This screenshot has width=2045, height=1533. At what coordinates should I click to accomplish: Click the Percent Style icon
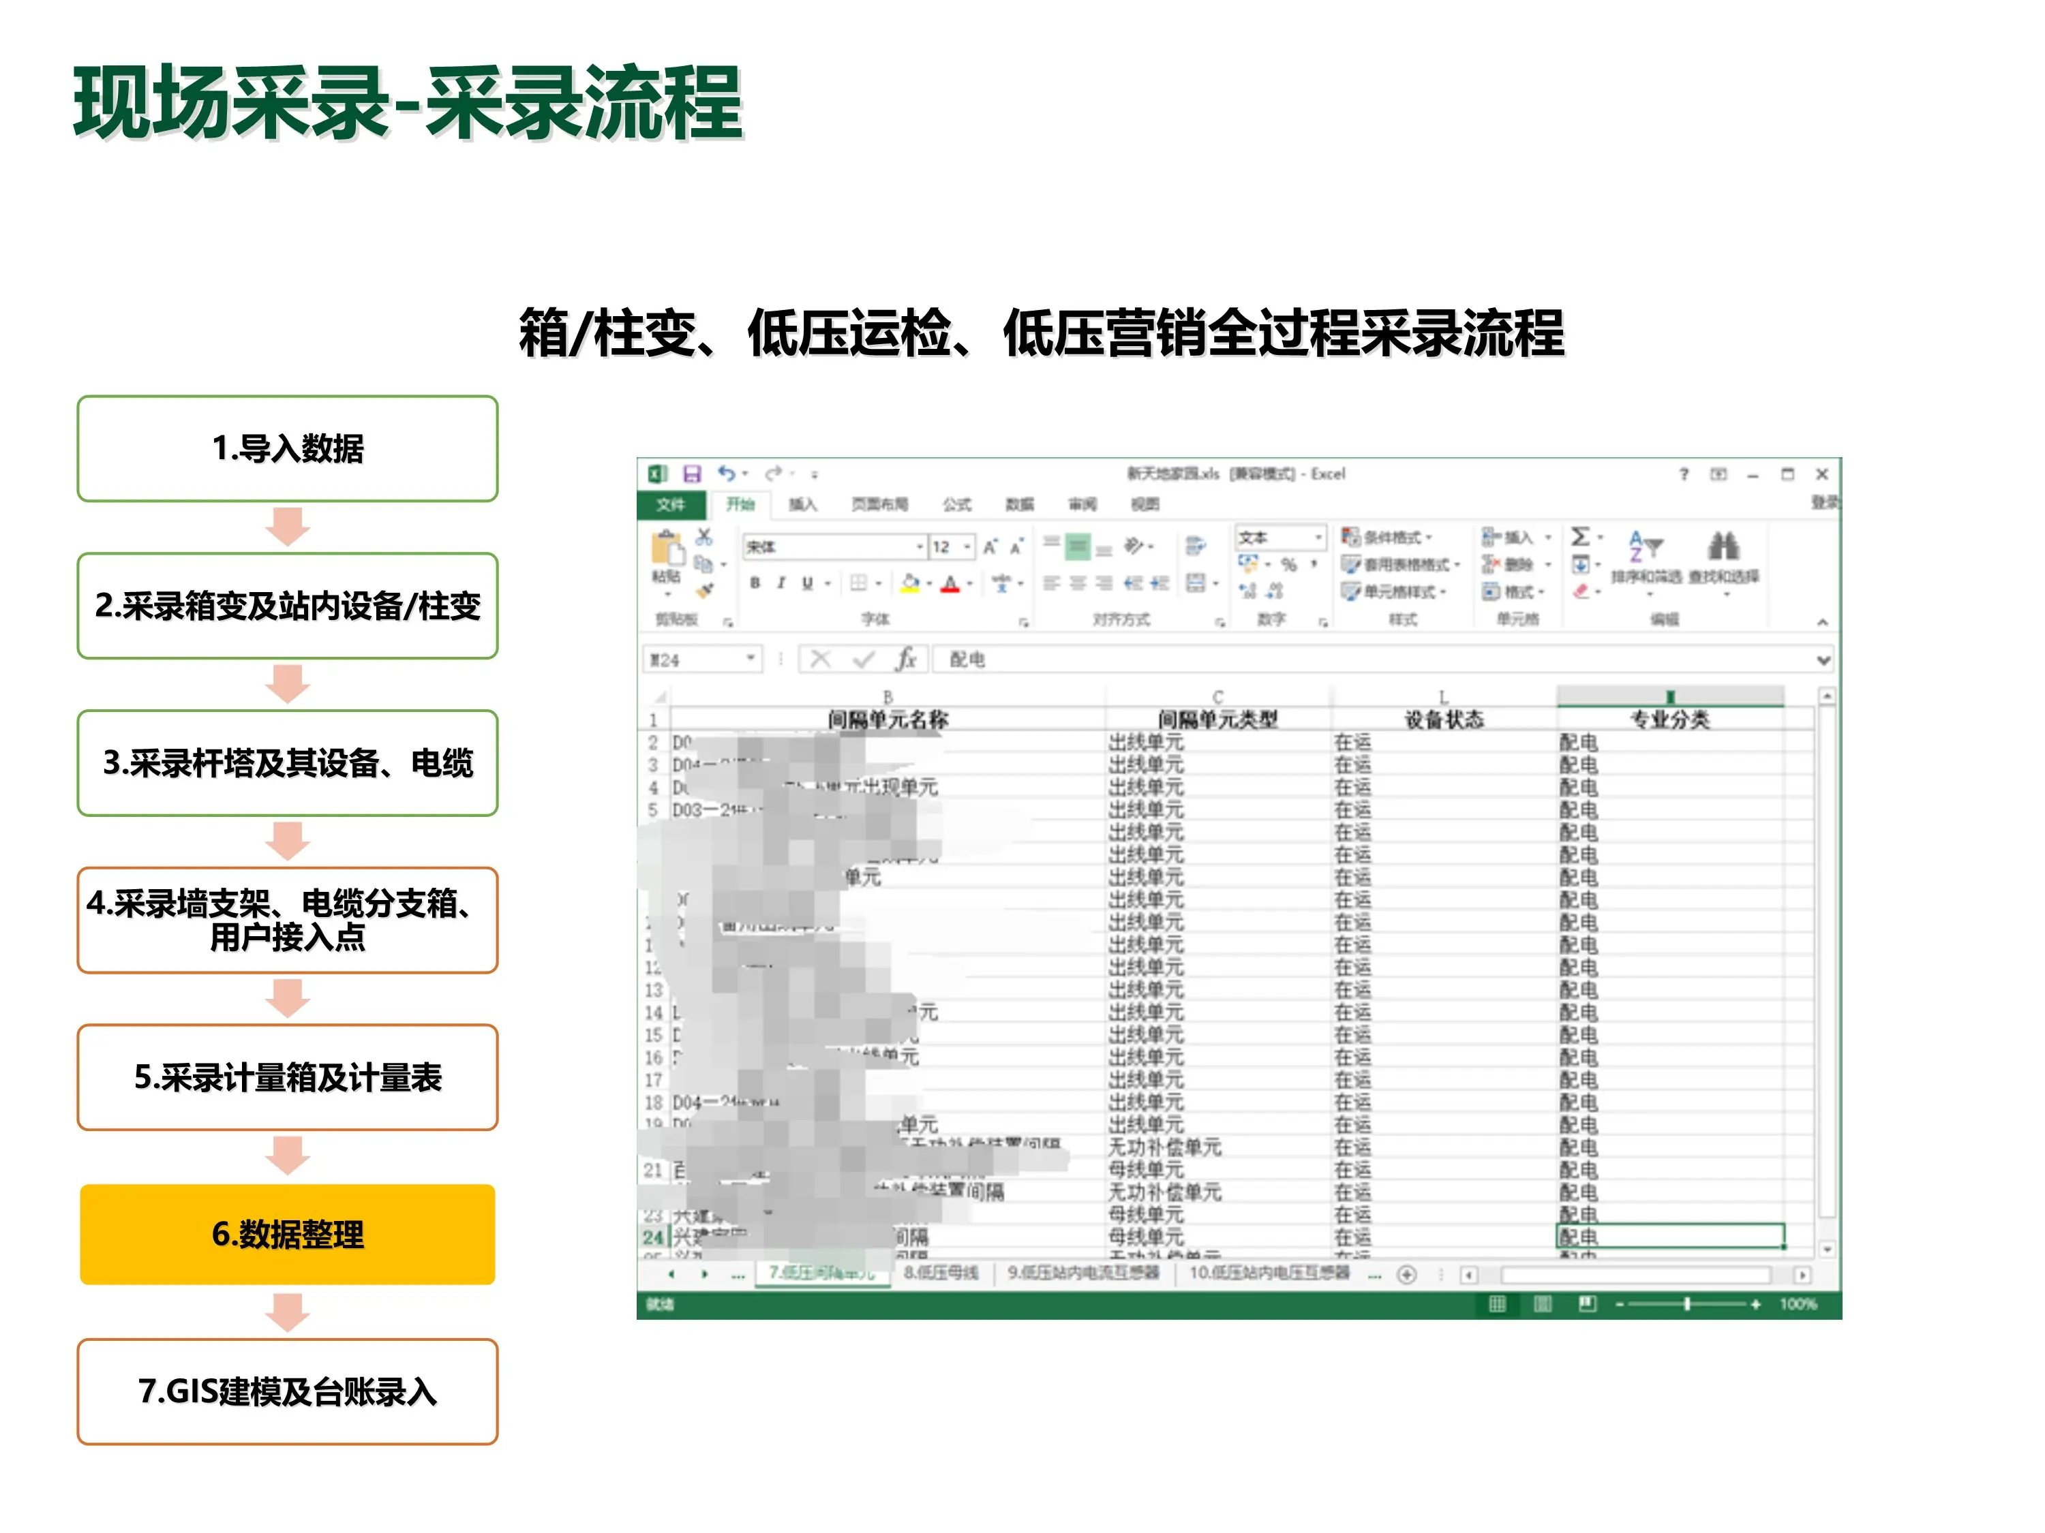tap(1290, 563)
